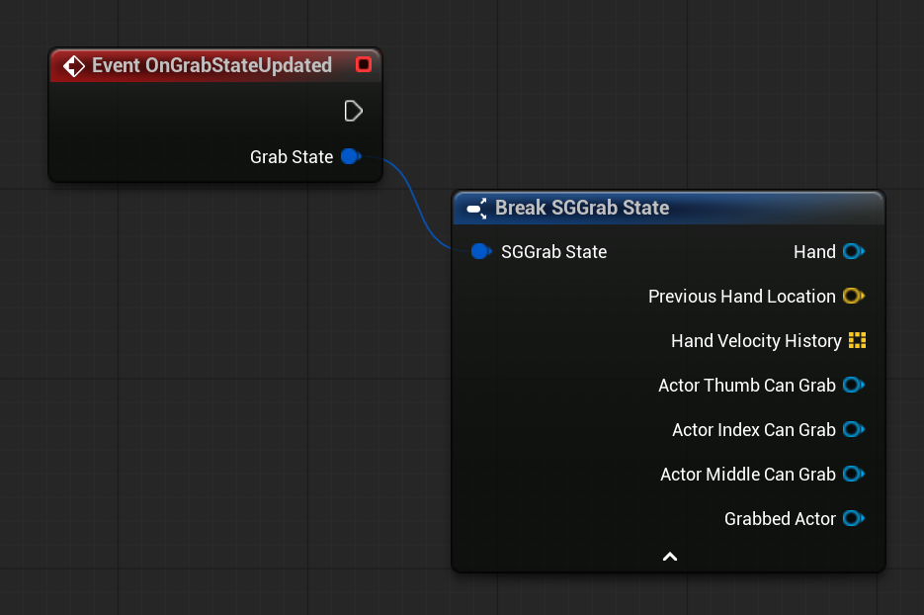Click the Hand Velocity History container pin
924x615 pixels.
coord(858,340)
